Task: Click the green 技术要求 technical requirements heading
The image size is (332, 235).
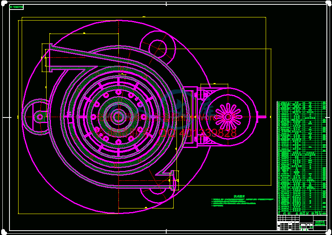Action: (239, 196)
